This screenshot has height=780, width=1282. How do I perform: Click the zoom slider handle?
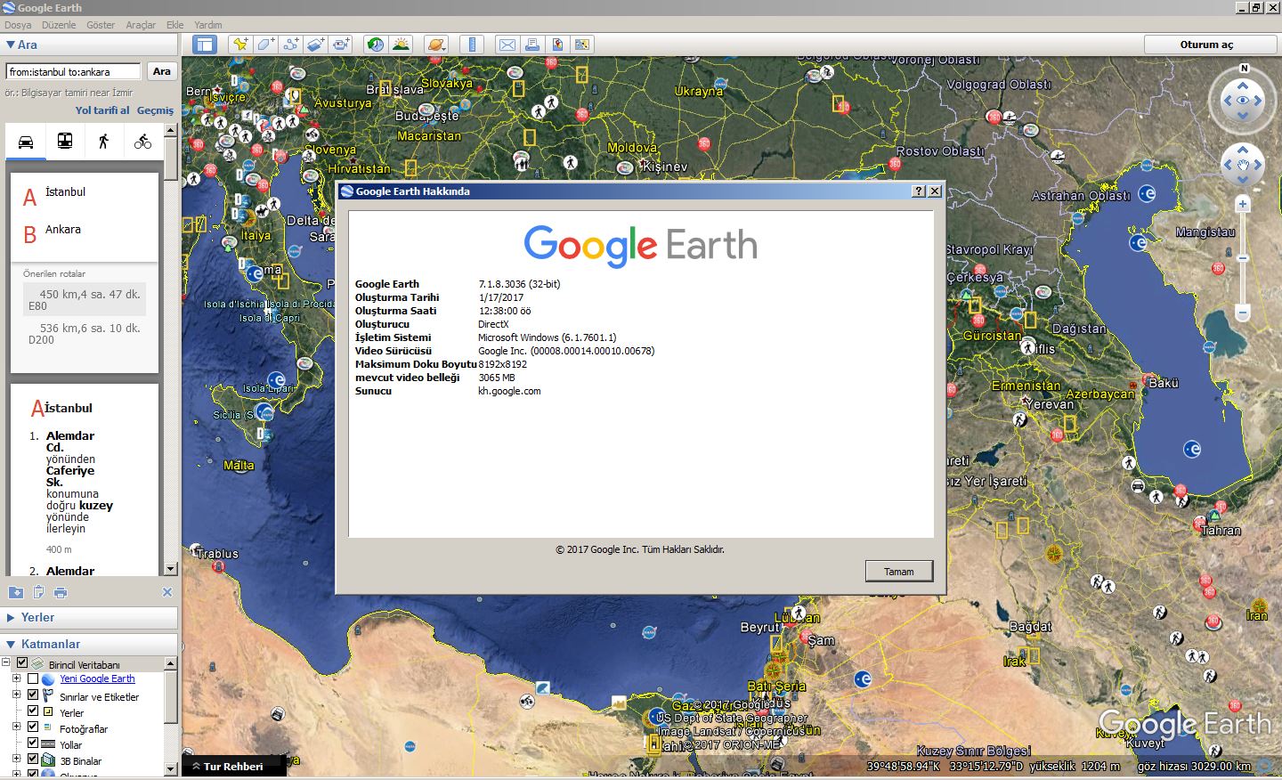pos(1243,258)
